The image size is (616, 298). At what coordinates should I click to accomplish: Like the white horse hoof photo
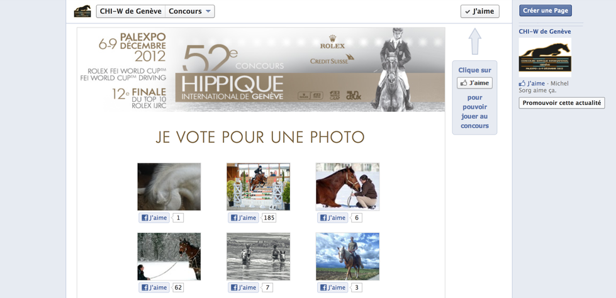[154, 218]
